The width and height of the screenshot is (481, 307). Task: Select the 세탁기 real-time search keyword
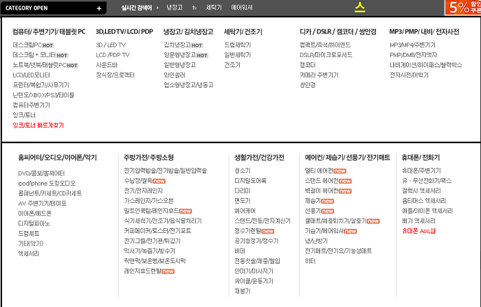(214, 8)
